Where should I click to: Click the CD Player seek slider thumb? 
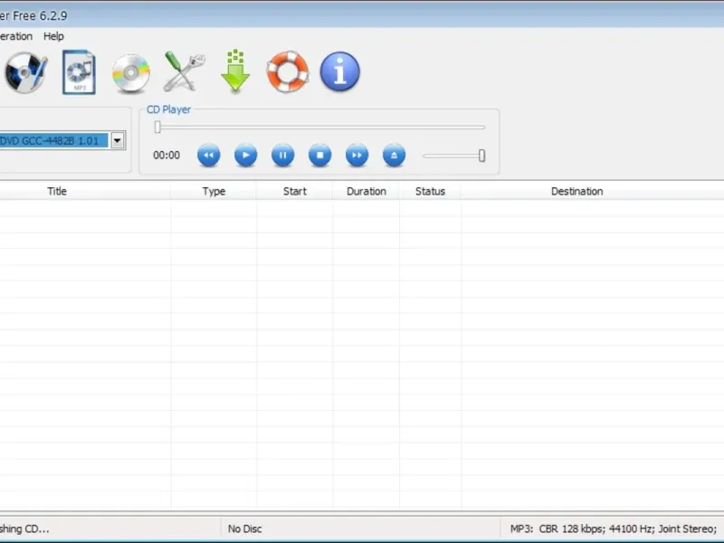[x=157, y=127]
